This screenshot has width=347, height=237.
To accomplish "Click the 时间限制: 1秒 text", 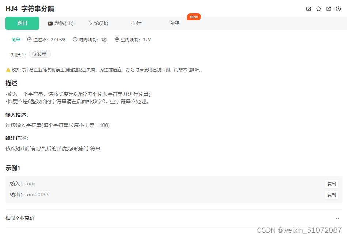I will (x=93, y=39).
